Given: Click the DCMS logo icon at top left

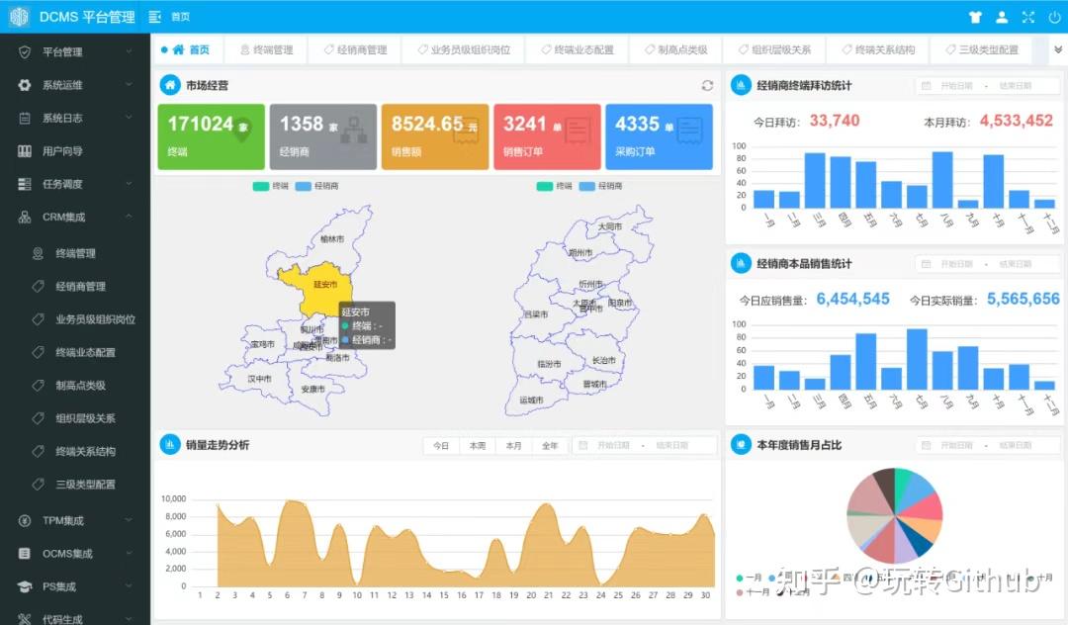Looking at the screenshot, I should (16, 16).
